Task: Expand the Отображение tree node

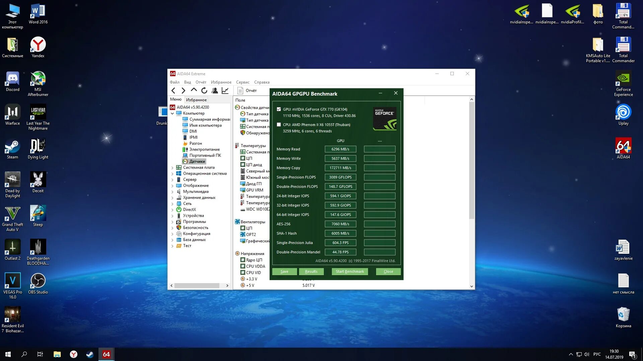Action: (x=172, y=186)
